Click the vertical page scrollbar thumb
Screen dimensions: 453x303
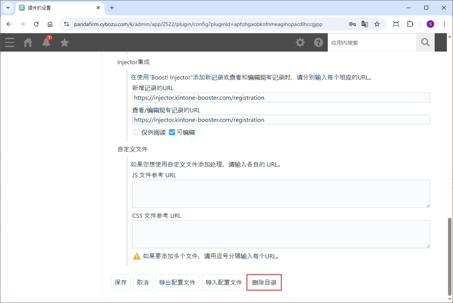click(x=450, y=256)
